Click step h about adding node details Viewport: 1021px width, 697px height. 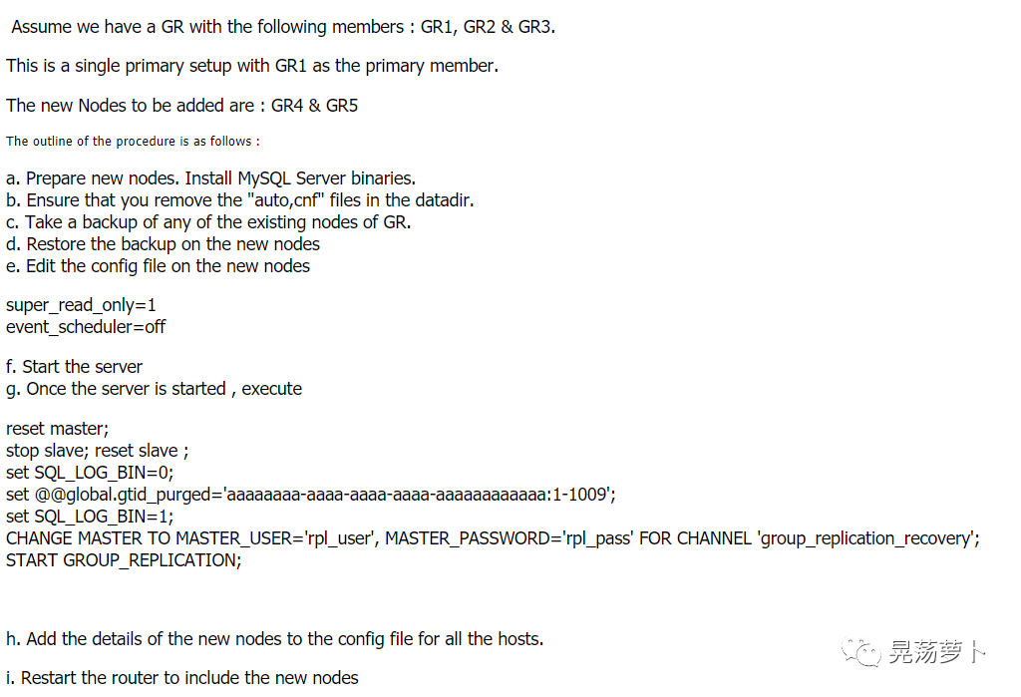(275, 639)
